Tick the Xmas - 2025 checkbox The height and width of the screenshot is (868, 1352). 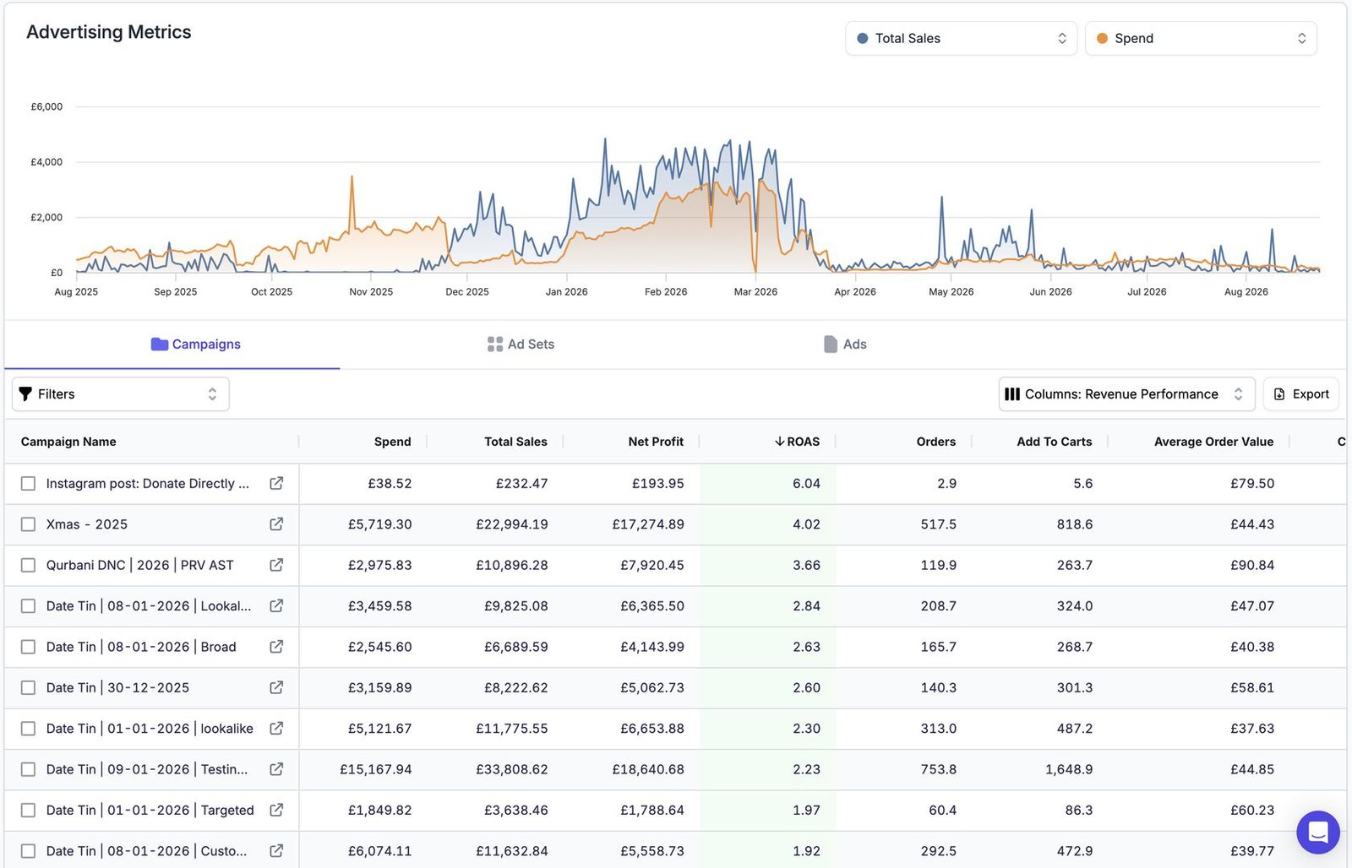(28, 524)
